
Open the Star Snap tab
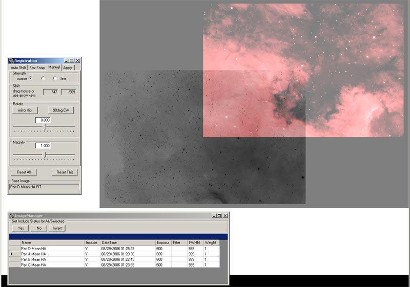tap(37, 68)
